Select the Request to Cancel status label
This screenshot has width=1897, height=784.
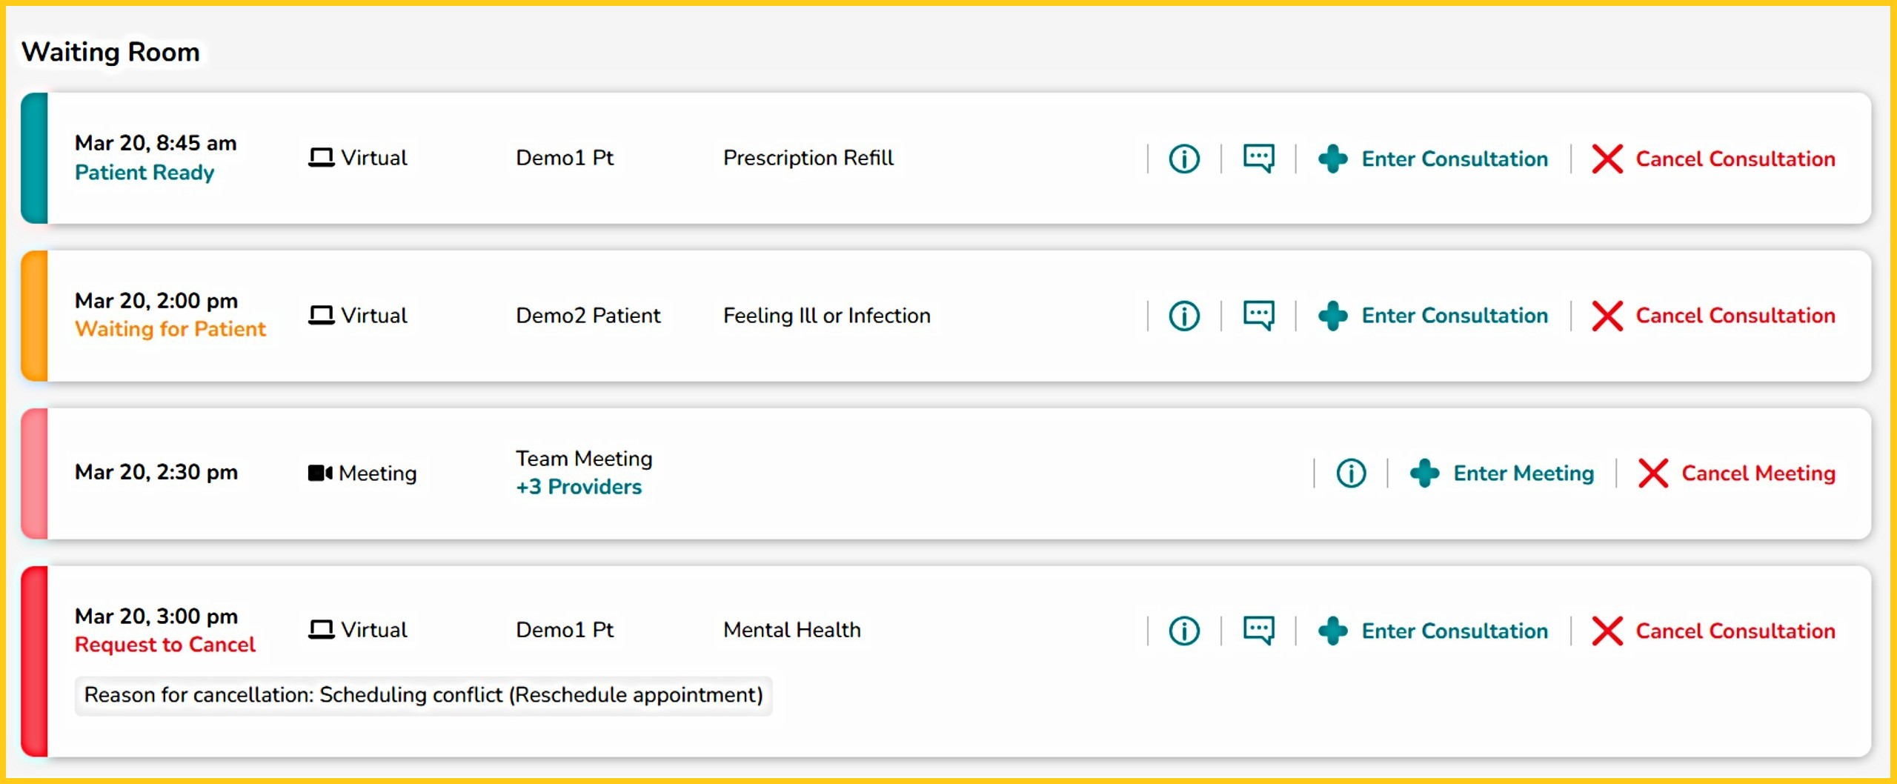pyautogui.click(x=165, y=645)
